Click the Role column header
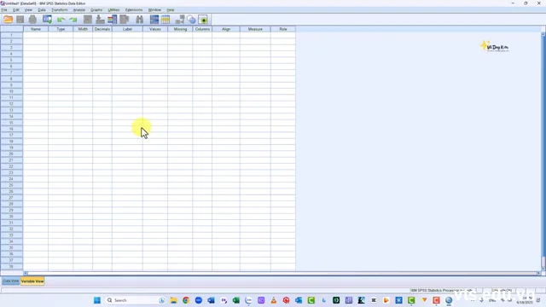 283,29
